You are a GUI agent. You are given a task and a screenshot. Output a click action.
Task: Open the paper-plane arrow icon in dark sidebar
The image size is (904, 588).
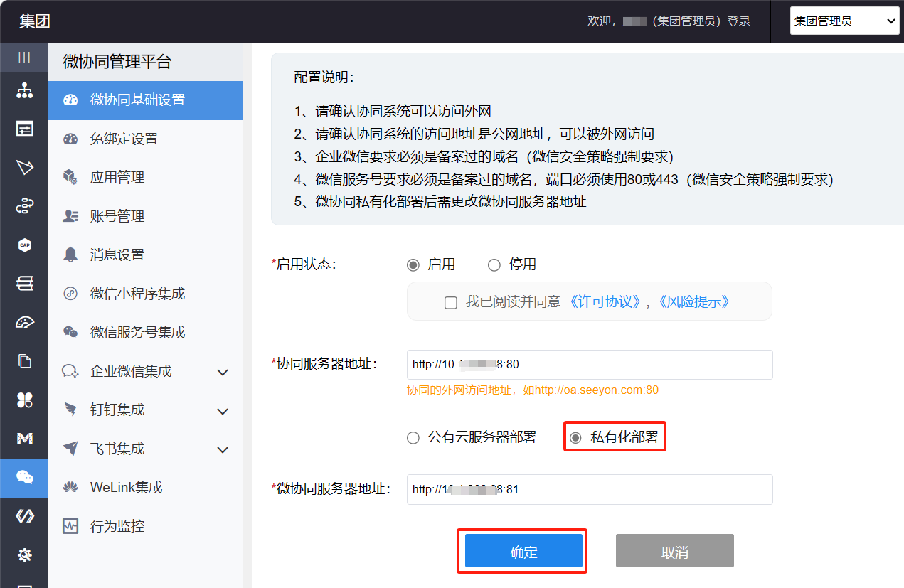click(24, 168)
